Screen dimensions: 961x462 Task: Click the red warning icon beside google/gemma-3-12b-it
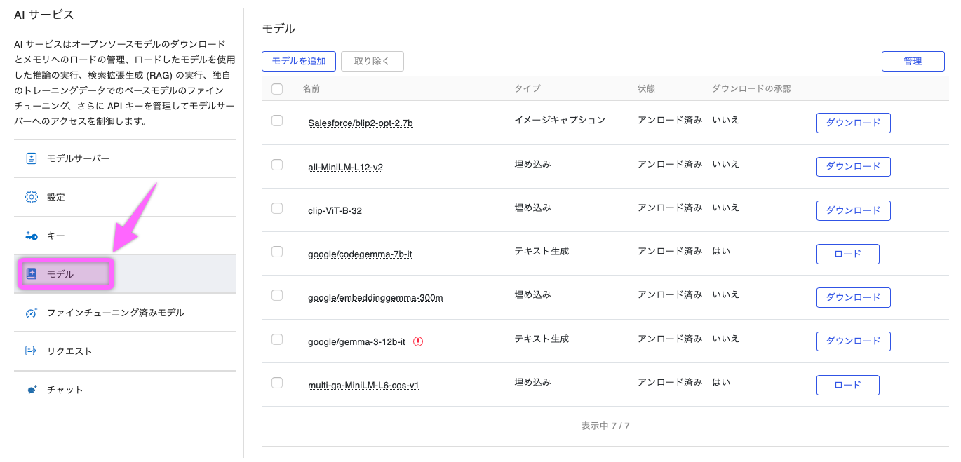pyautogui.click(x=418, y=341)
